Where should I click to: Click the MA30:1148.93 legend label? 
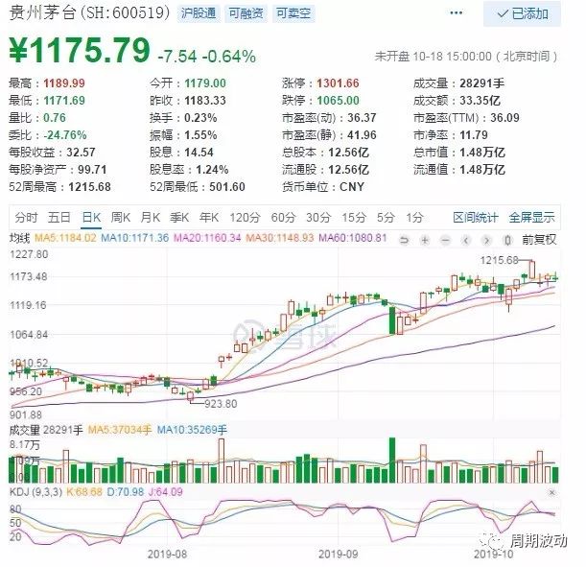pos(279,238)
